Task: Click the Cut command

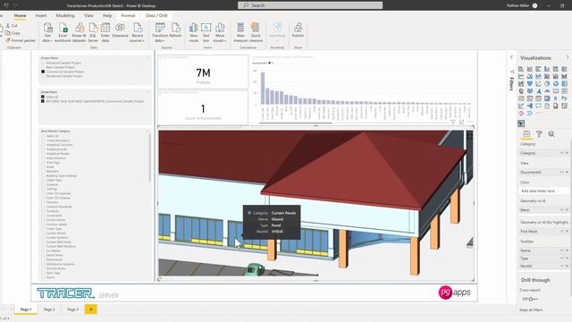Action: [12, 26]
